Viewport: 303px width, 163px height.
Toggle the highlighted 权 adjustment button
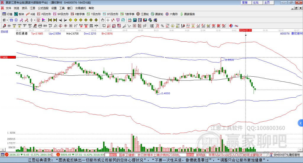(38, 20)
